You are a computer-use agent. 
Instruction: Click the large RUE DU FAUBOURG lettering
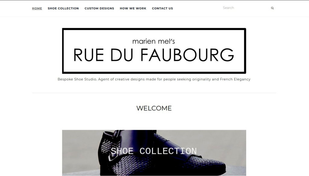coord(154,55)
